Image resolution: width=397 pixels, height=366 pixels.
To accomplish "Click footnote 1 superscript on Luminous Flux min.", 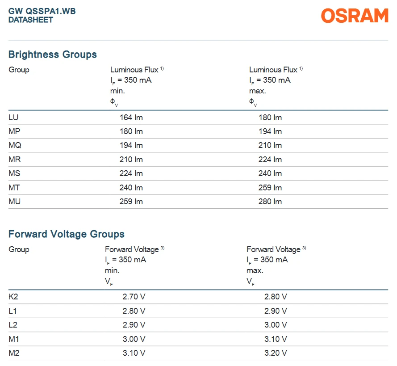I will point(162,68).
